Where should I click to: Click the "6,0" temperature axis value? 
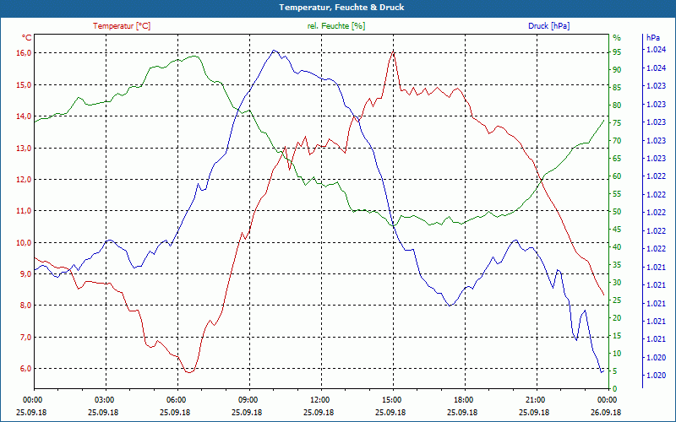pos(25,369)
